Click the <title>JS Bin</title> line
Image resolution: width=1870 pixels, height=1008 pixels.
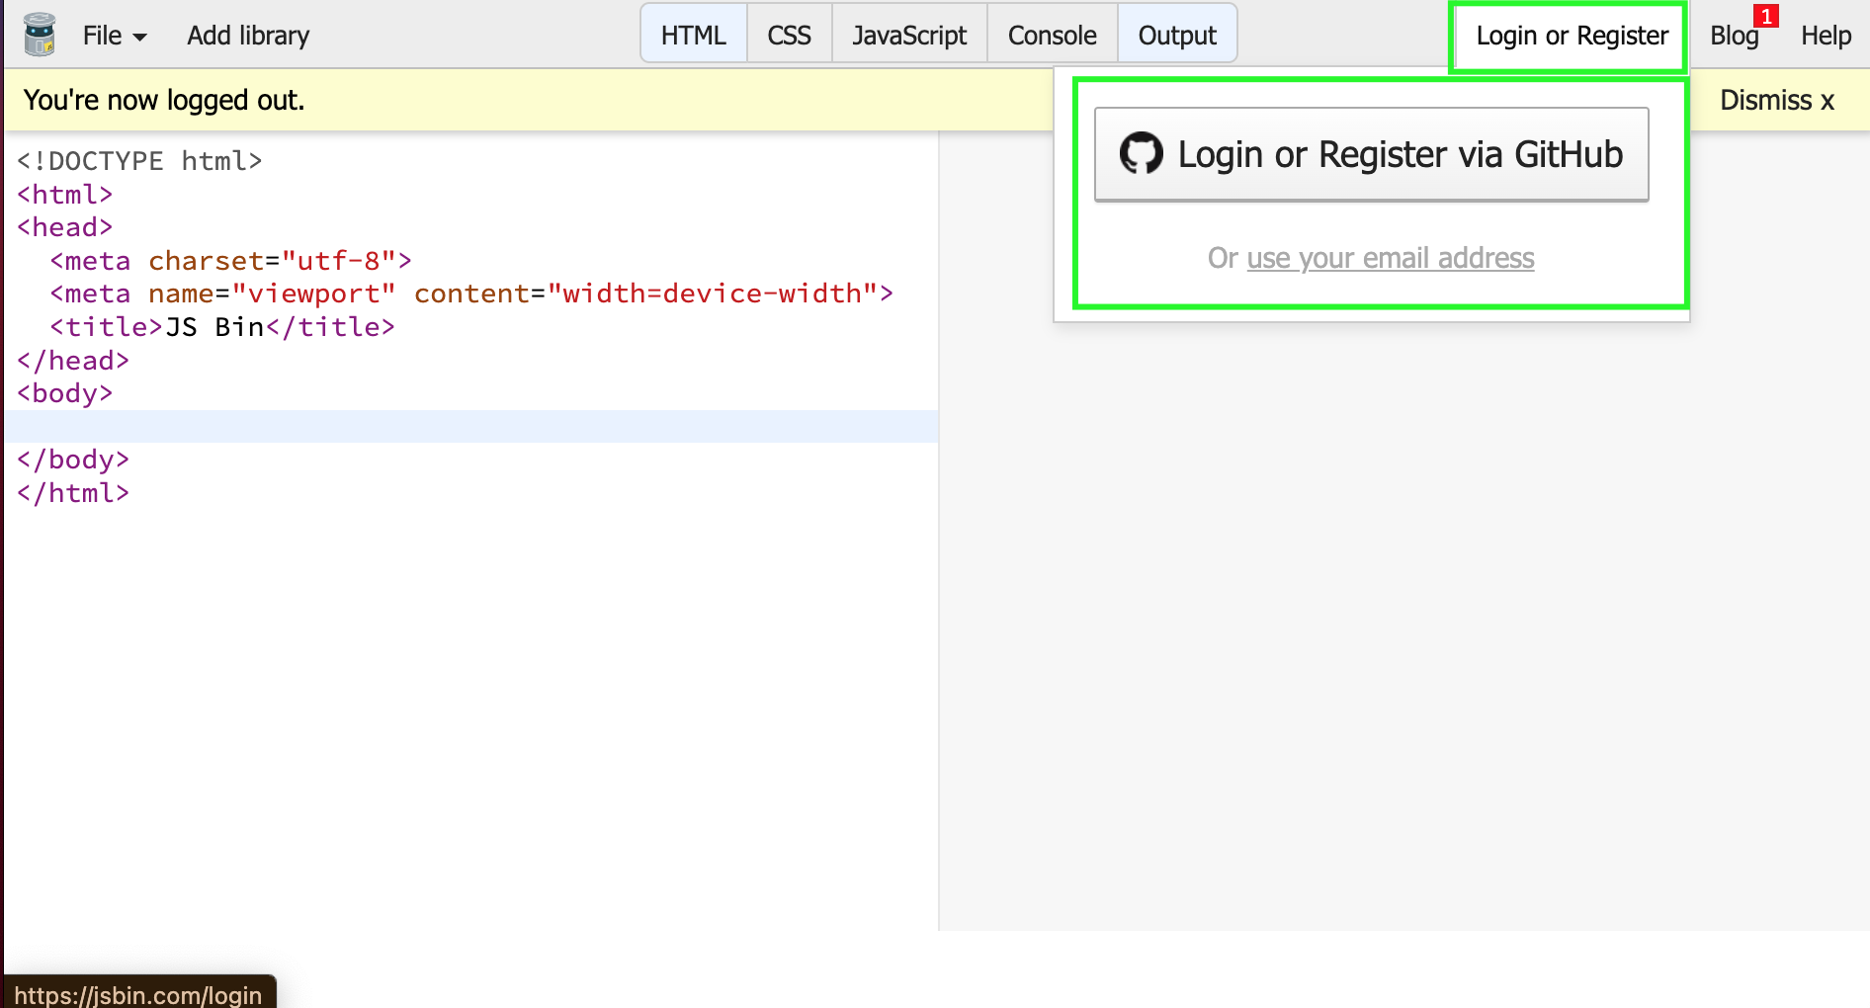pyautogui.click(x=222, y=327)
